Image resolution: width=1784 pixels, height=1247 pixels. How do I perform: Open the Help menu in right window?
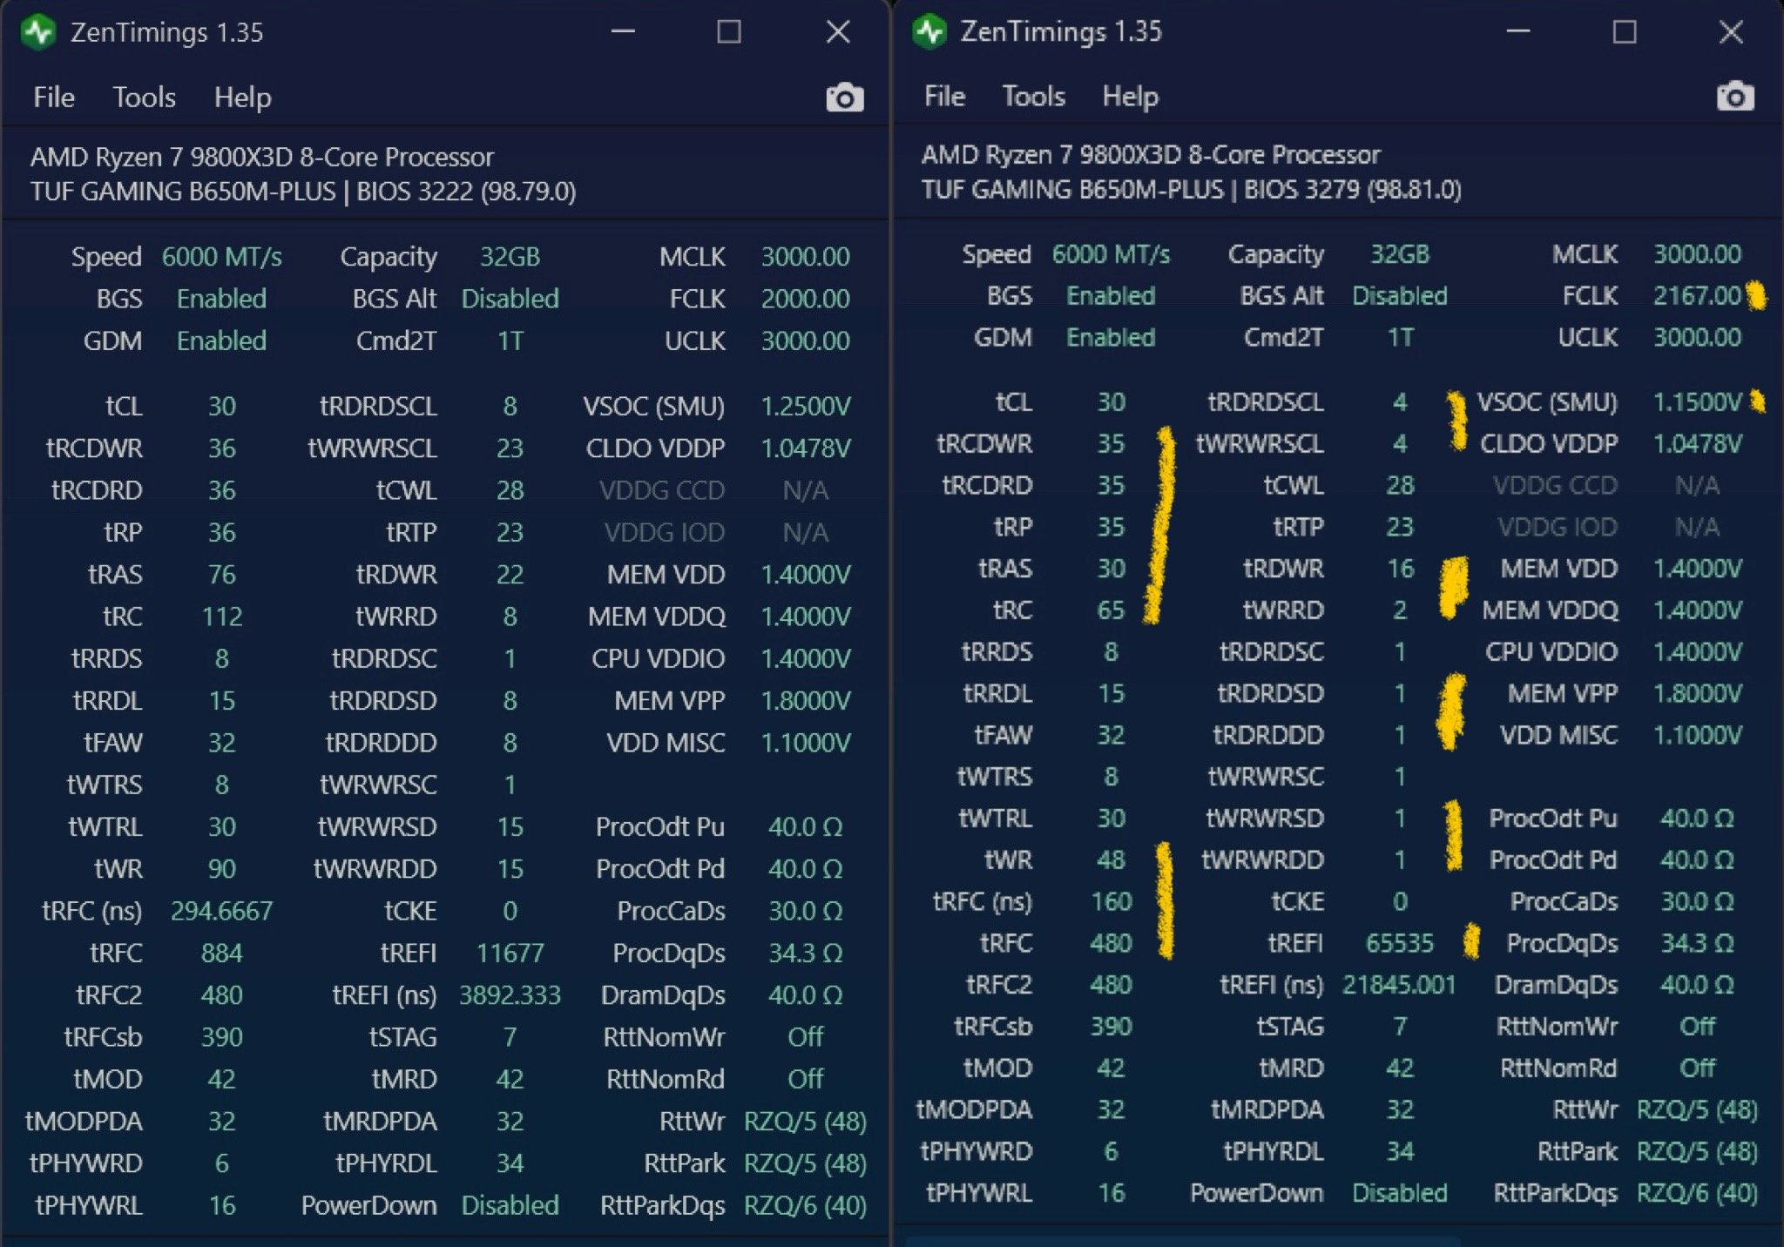1130,96
